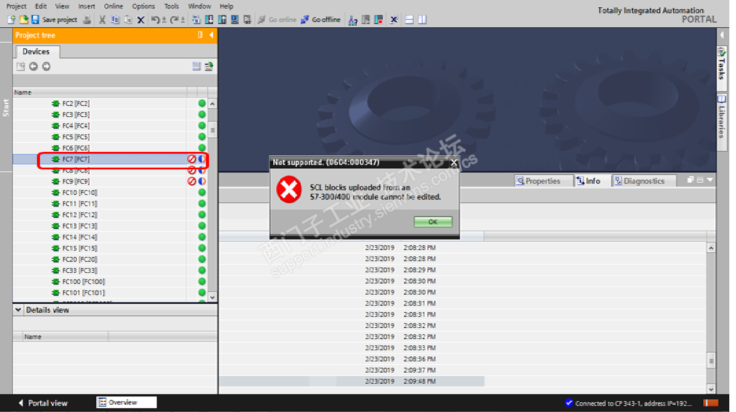Click the Go online button

[277, 19]
